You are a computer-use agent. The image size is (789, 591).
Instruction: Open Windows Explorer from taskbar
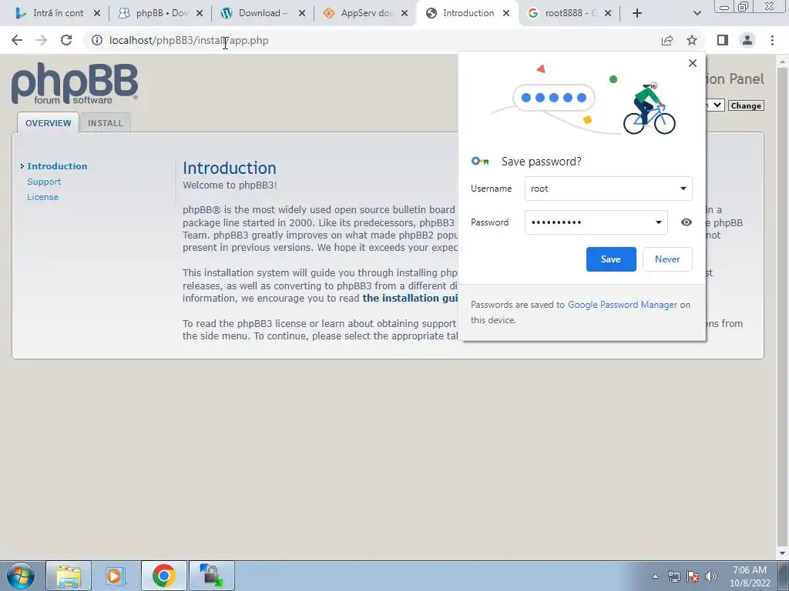click(x=69, y=576)
